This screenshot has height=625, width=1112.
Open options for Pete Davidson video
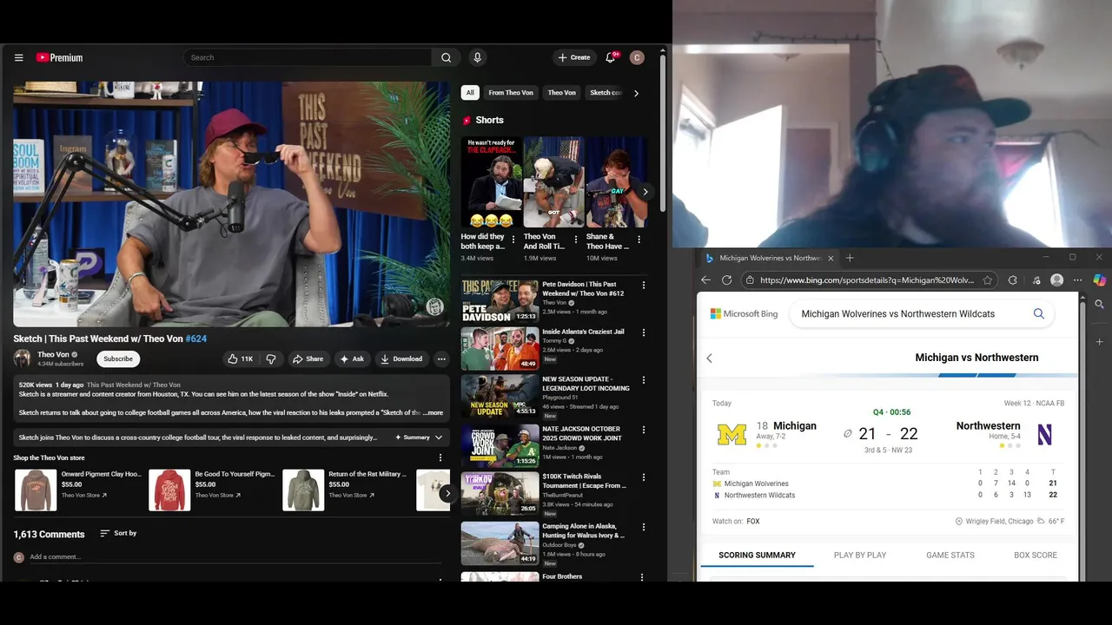tap(644, 285)
